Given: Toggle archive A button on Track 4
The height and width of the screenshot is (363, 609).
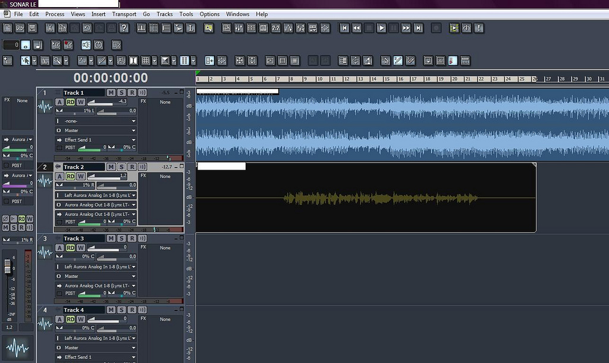Looking at the screenshot, I should click(x=59, y=319).
